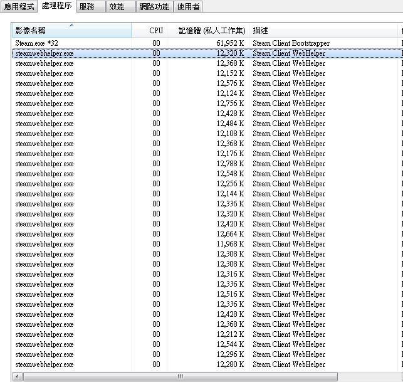Sort by the 影像名稱 column header
403x382 pixels.
[x=71, y=30]
